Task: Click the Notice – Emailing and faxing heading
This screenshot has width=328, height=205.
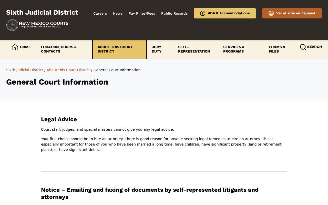Action: [x=150, y=193]
